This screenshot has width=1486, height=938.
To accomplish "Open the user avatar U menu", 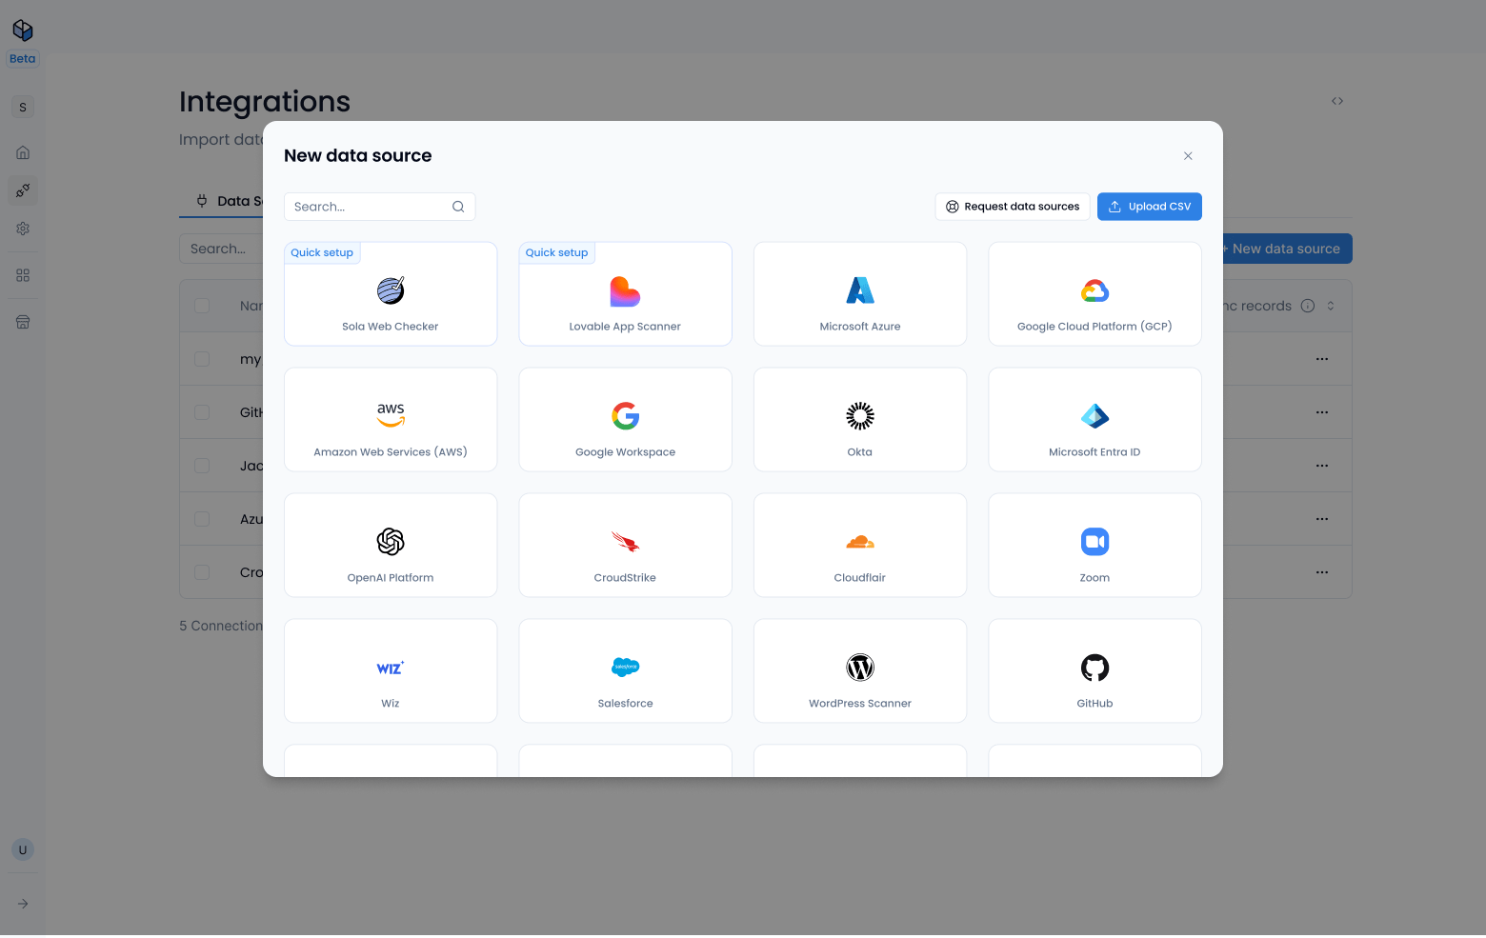I will pyautogui.click(x=23, y=849).
